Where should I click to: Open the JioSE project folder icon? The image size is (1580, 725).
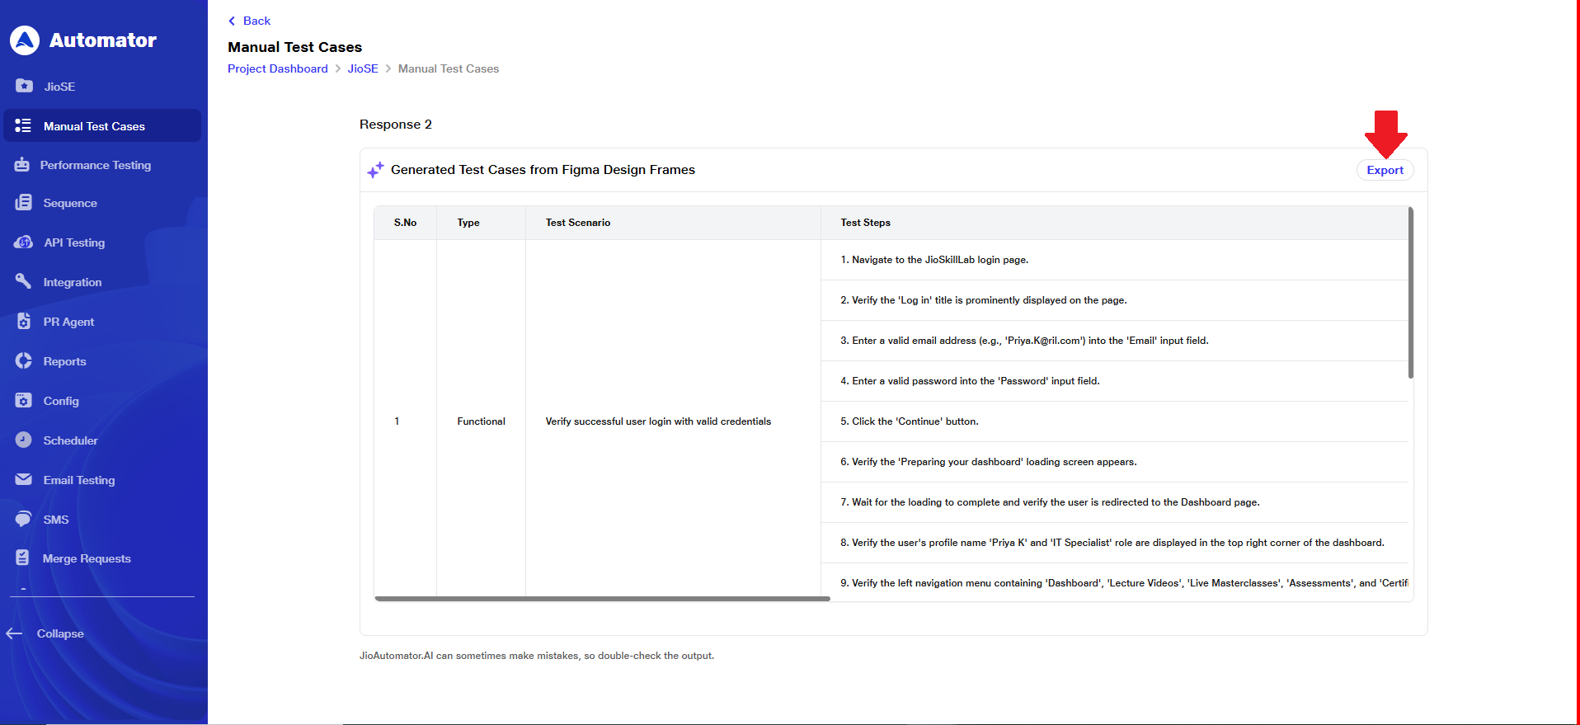click(x=24, y=86)
